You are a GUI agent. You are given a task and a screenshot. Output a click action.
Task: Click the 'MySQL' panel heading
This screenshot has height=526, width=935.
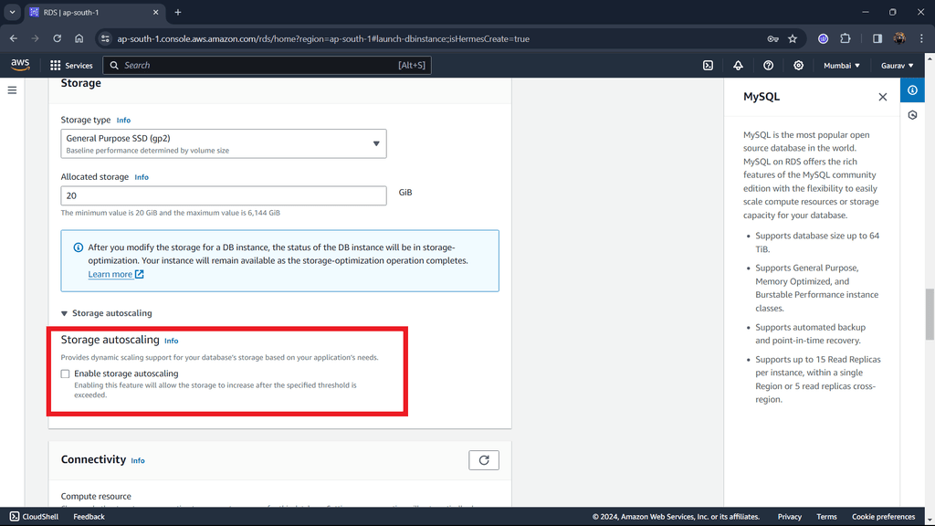762,97
